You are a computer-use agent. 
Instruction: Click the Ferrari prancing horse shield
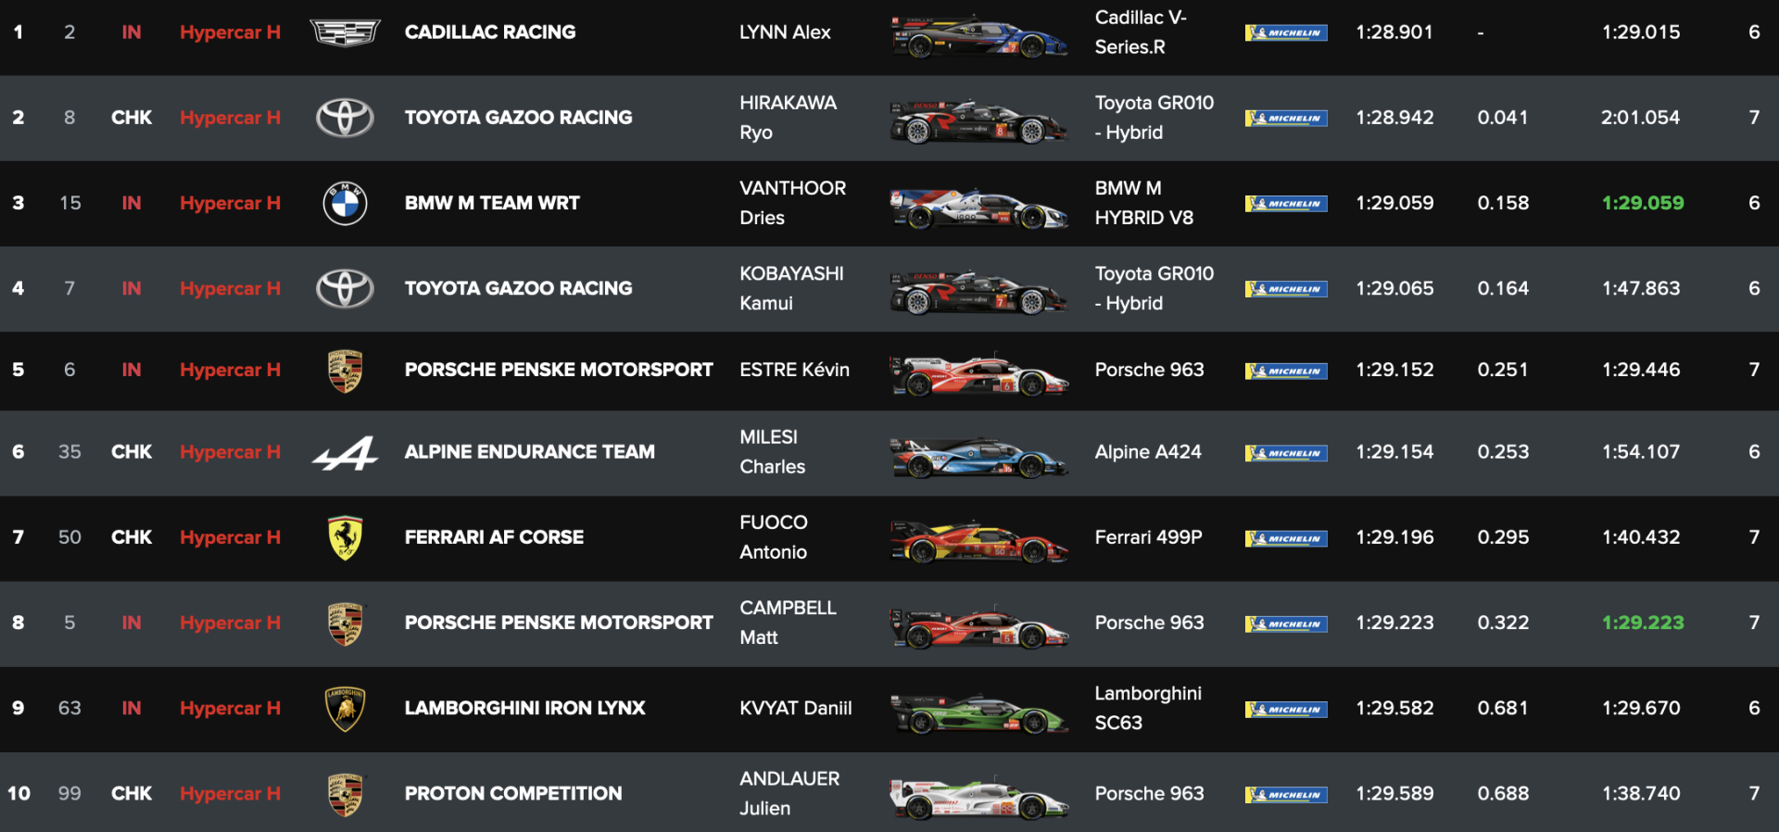click(345, 538)
